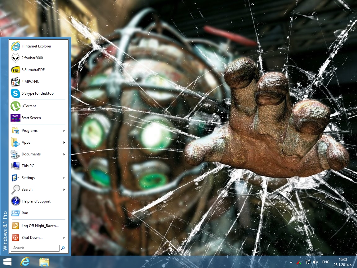Open This PC via monitor icon

coord(15,166)
